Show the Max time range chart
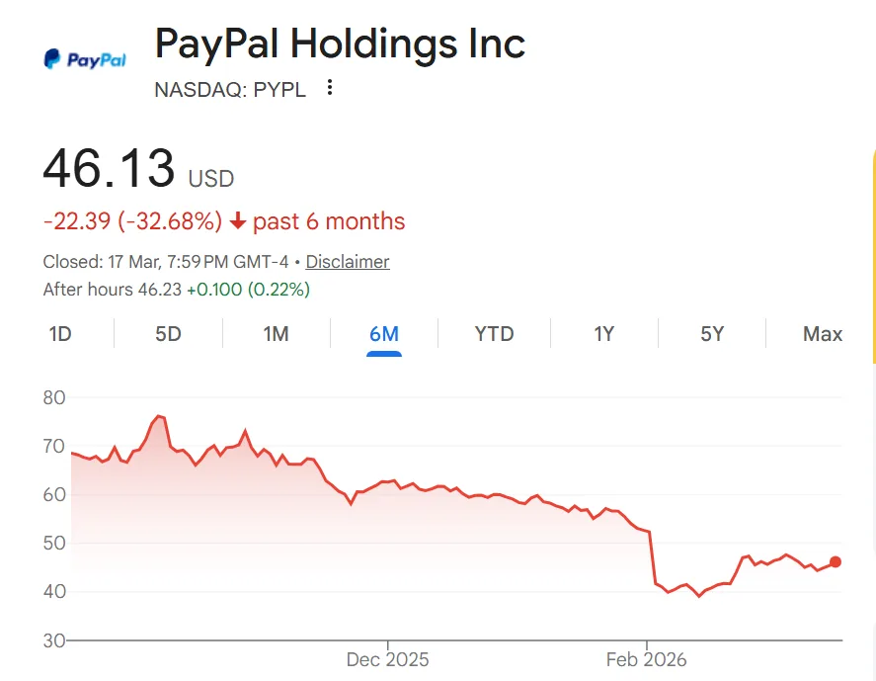876x681 pixels. click(822, 334)
